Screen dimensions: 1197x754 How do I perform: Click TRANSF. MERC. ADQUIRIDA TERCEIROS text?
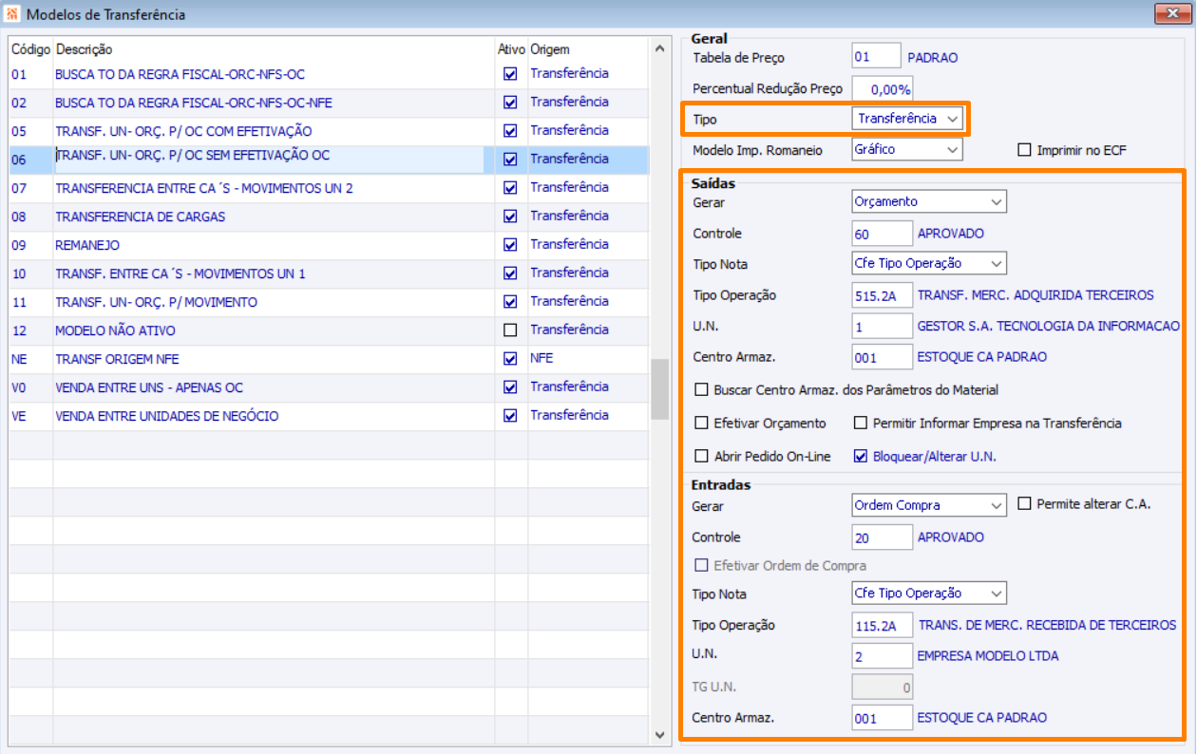[x=1035, y=295]
